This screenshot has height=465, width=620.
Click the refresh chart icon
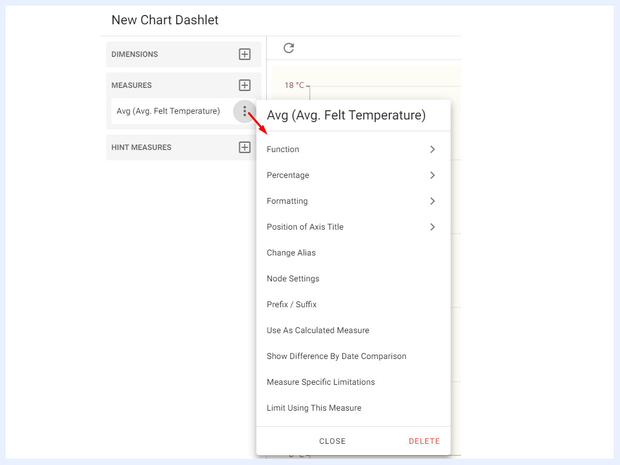(x=289, y=48)
